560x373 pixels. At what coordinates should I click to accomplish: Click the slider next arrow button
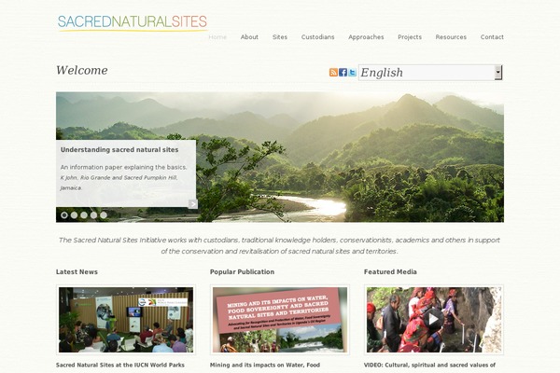point(193,204)
